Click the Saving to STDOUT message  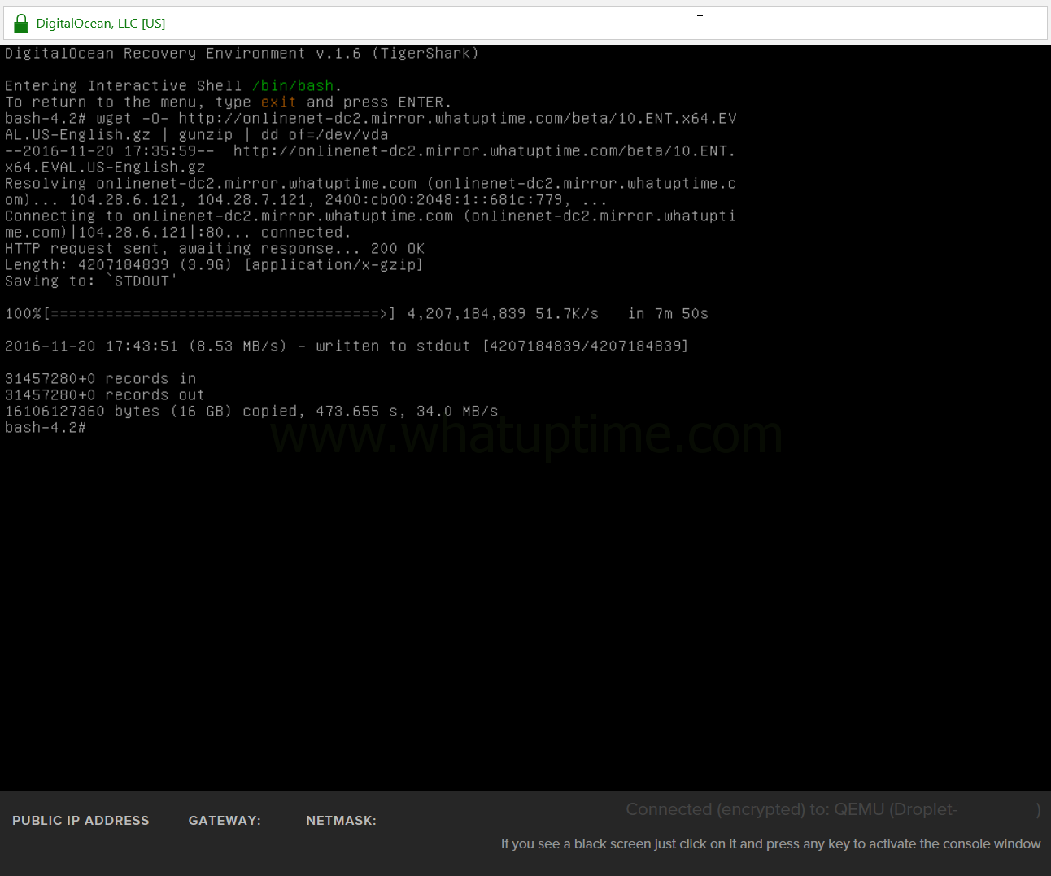click(91, 281)
